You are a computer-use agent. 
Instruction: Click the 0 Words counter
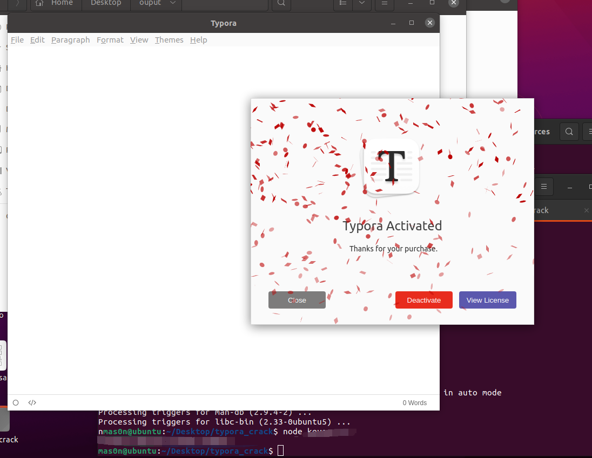coord(414,402)
